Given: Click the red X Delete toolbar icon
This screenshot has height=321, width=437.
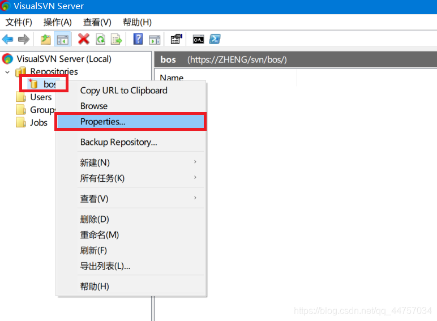Looking at the screenshot, I should [x=84, y=39].
